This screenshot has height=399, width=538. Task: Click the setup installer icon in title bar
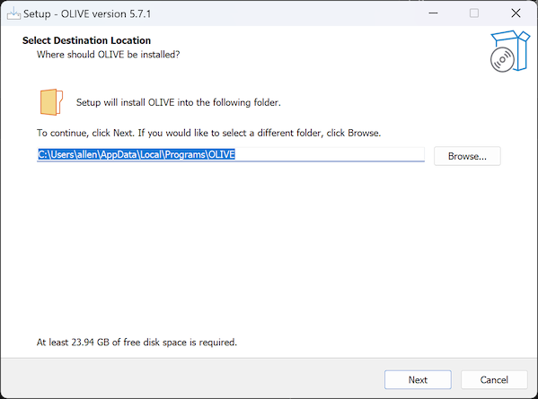(x=13, y=13)
